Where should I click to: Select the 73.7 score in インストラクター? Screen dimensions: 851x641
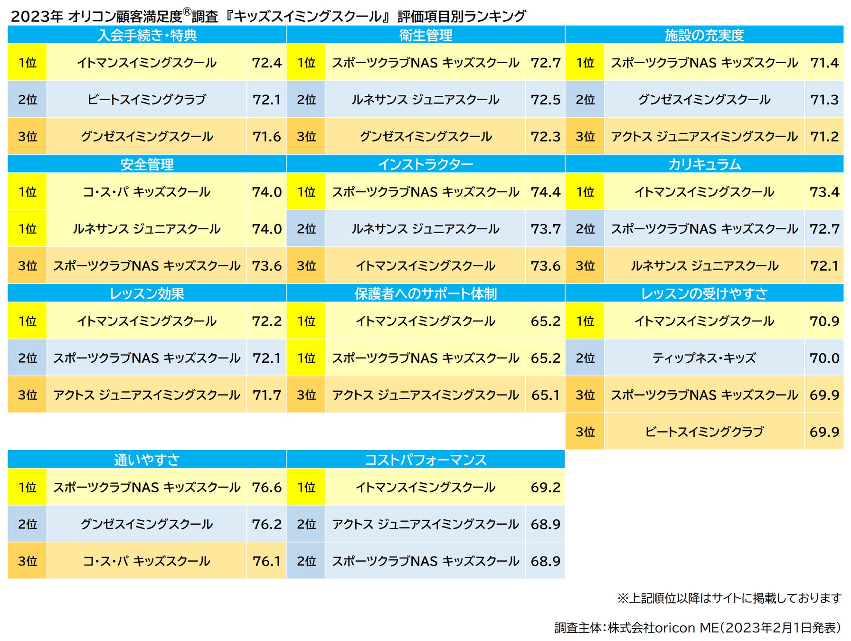[x=545, y=229]
